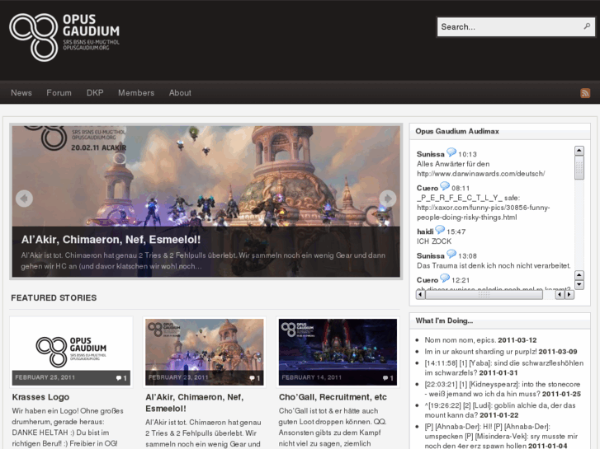Click status about schwarzfleshöhlen im schwarzfels
Viewport: 600px width, 449px height.
click(x=504, y=367)
